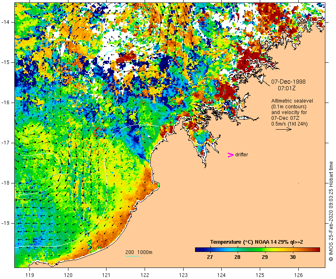This screenshot has height=279, width=336.
Task: Click the '126' longitude axis label
Action: tap(298, 275)
